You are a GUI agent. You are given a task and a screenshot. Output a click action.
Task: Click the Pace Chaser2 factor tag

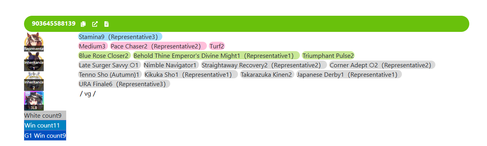[158, 46]
